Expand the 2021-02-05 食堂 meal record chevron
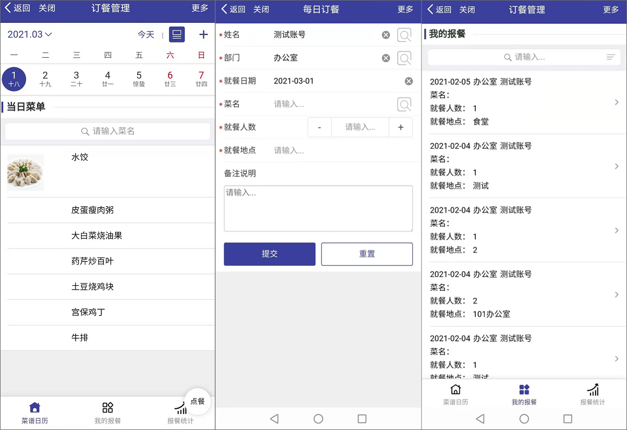The image size is (627, 430). click(x=616, y=102)
